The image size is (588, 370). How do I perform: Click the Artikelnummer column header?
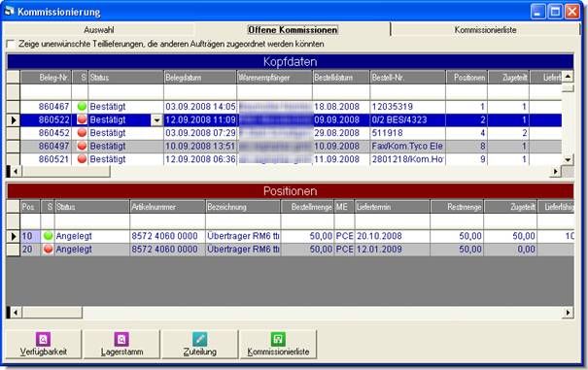(x=167, y=207)
